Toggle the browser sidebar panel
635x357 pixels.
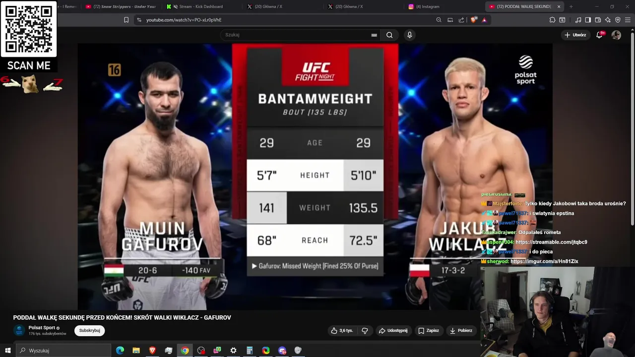coord(588,20)
